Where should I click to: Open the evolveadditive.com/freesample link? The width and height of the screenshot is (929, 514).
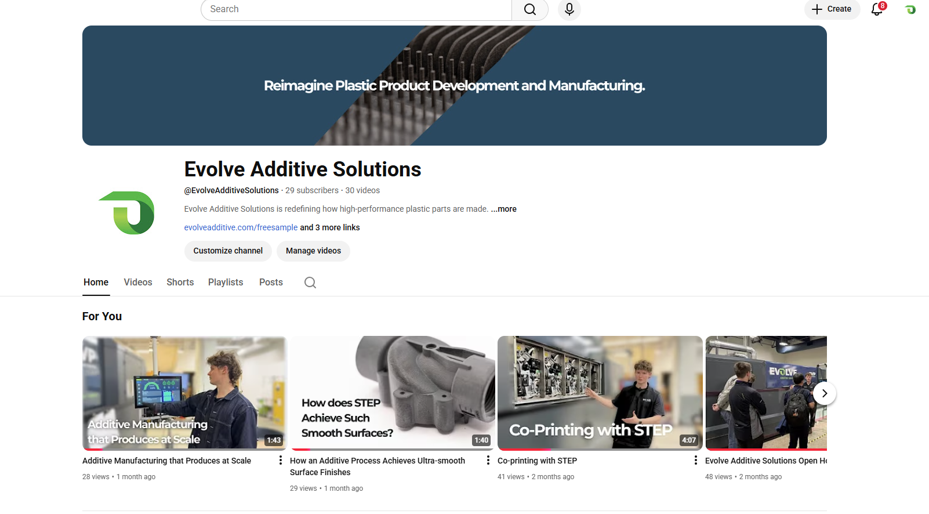pos(241,227)
